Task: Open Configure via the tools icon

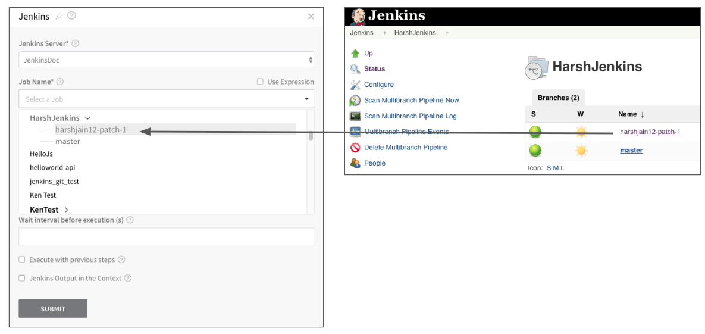Action: point(355,85)
